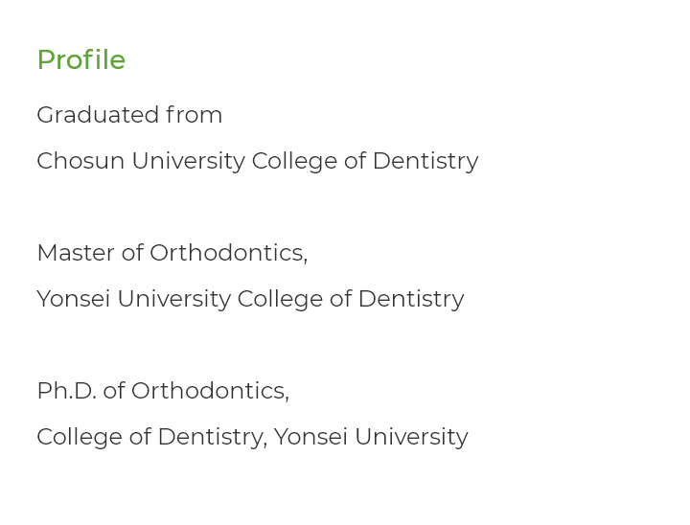
Task: Click 'College of Dentistry, Yonsei University' line
Action: pyautogui.click(x=252, y=438)
